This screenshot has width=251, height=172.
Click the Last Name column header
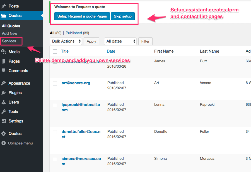(x=209, y=51)
